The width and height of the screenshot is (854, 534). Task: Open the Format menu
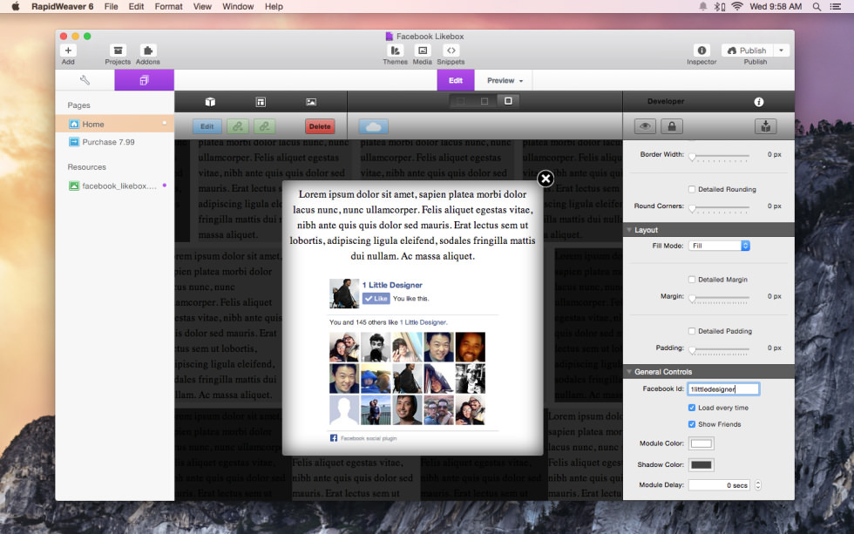(x=168, y=6)
